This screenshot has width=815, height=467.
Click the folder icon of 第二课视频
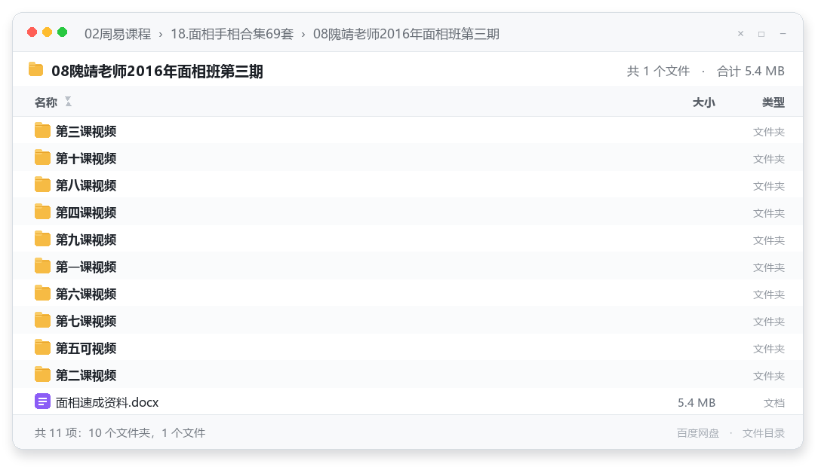click(x=42, y=374)
